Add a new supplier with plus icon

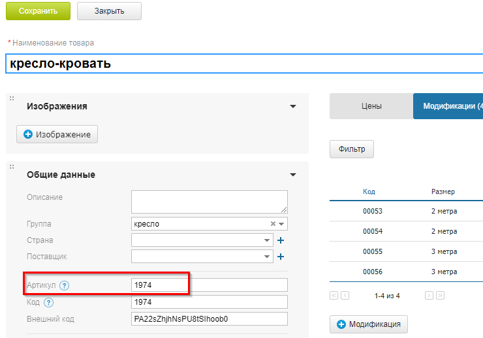click(281, 257)
